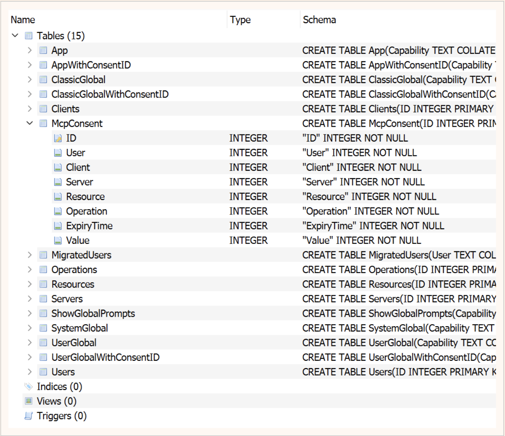This screenshot has height=436, width=505.
Task: Select the Resources table CREATE TABLE schema text
Action: pos(398,284)
